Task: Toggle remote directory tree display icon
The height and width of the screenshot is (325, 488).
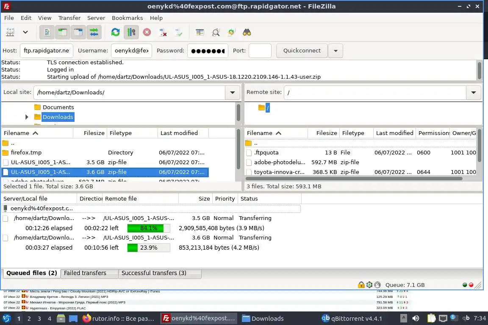Action: [x=78, y=32]
